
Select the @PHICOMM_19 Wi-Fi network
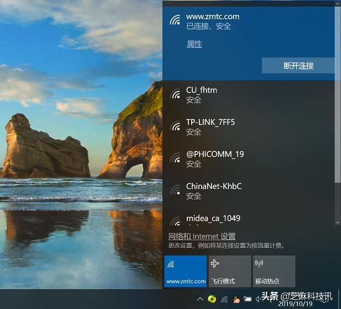coord(248,160)
